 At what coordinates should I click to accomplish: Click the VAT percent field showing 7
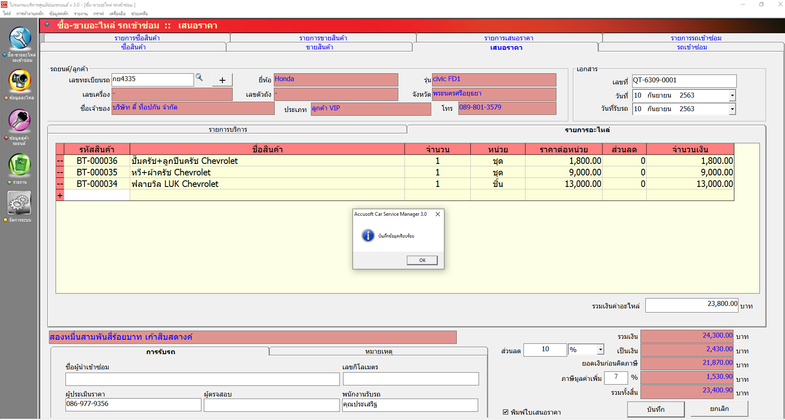tap(616, 377)
